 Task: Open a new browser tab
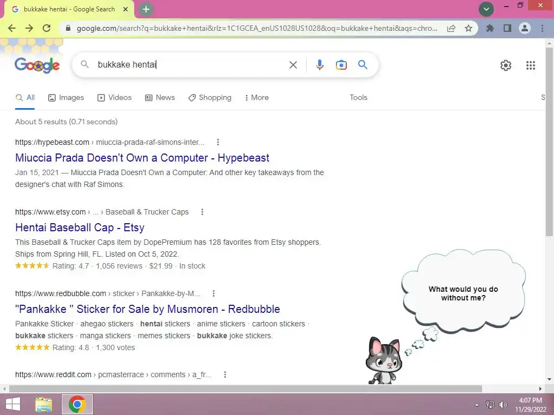point(146,10)
